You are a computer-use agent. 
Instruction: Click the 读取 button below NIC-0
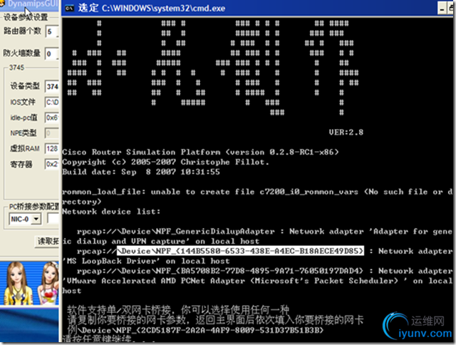click(48, 241)
